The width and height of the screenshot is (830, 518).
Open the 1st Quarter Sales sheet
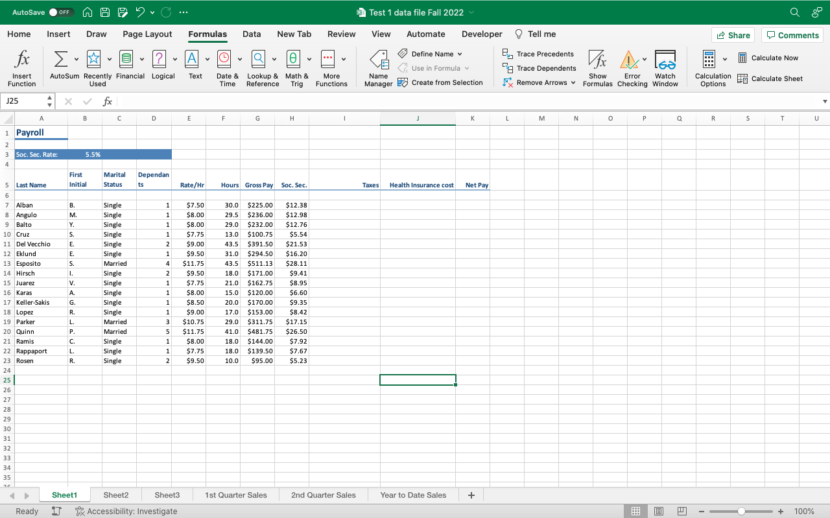point(235,495)
